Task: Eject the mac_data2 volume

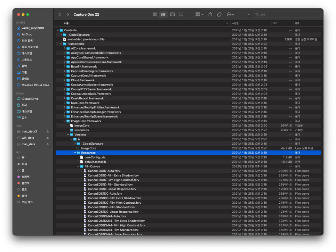Action: pos(48,131)
